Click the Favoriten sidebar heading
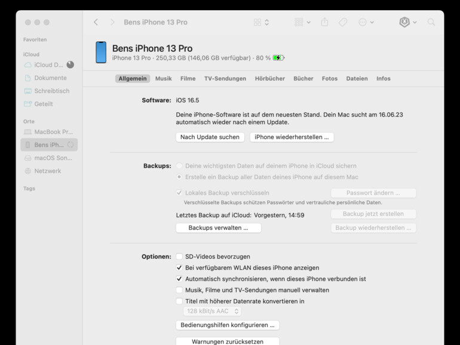Screen dimensions: 460x345 coord(35,39)
